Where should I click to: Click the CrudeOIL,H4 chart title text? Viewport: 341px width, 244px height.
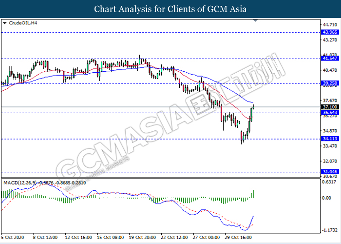[x=23, y=23]
